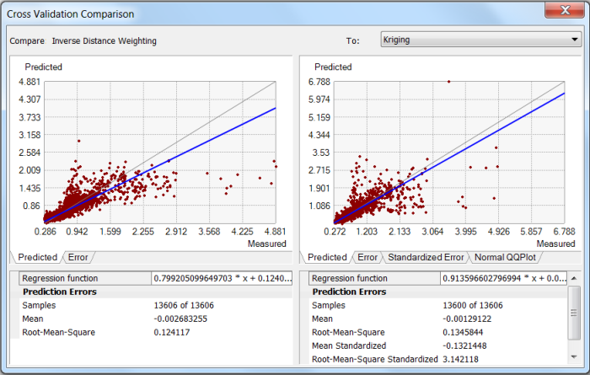Click the Kriging prediction errors scrollbar thumb
Viewport: 590px width, 375px height.
[x=574, y=313]
